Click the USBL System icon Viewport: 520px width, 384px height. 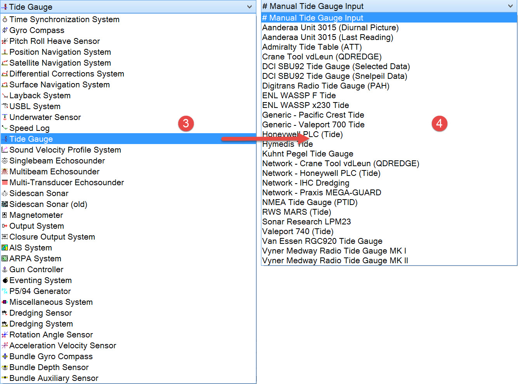(5, 106)
